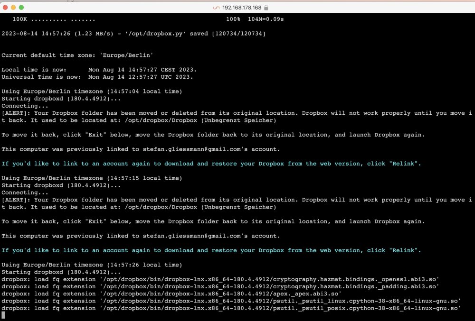Viewport: 475px width, 321px height.
Task: Click the line with 14:57:04 local time
Action: click(x=92, y=92)
